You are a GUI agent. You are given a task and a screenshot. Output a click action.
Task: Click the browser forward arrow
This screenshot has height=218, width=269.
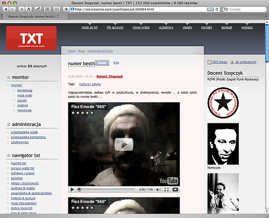(12, 9)
